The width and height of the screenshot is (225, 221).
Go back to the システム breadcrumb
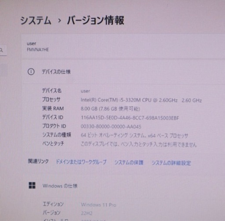pos(36,20)
